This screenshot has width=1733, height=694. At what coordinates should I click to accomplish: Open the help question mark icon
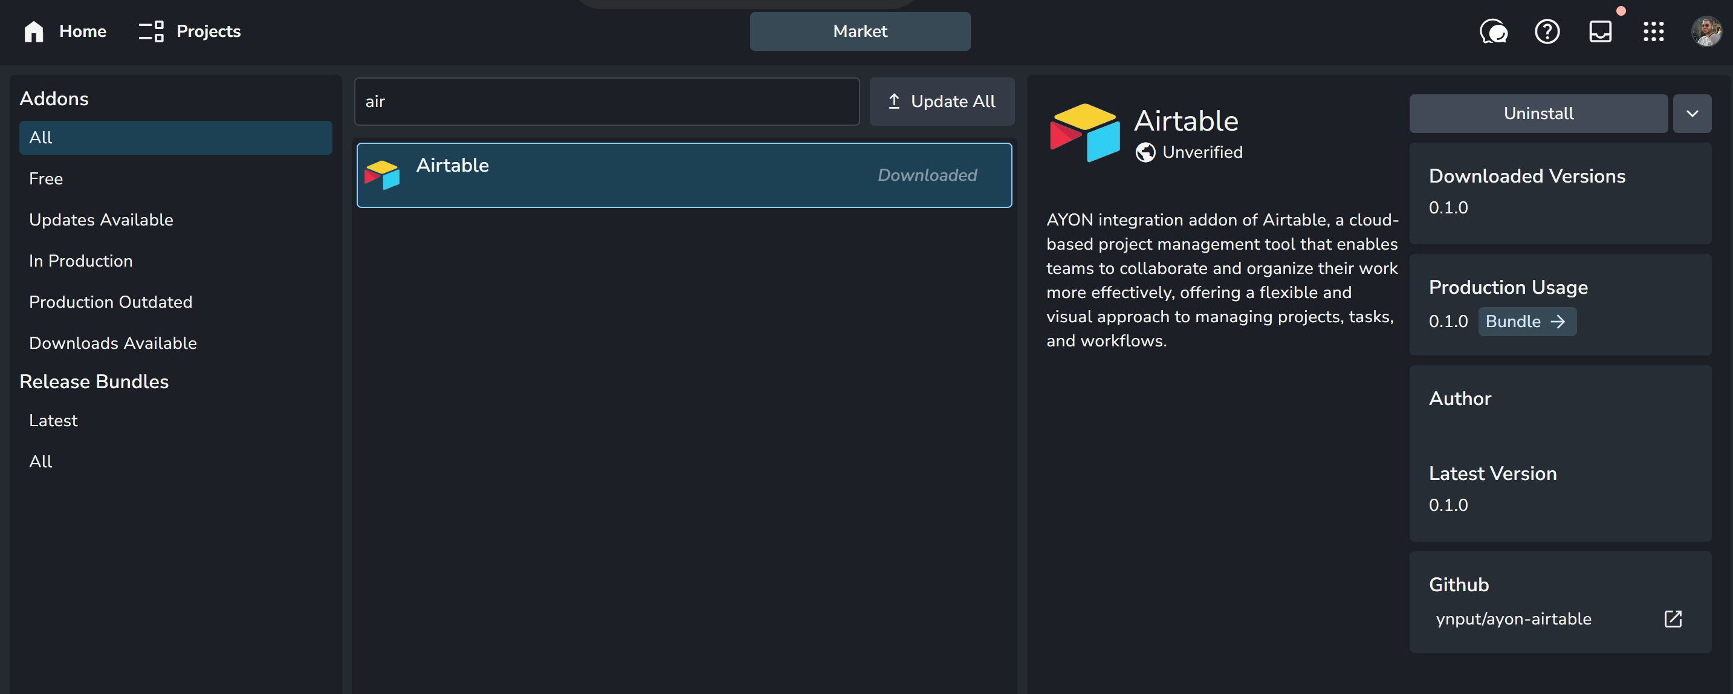[1547, 31]
